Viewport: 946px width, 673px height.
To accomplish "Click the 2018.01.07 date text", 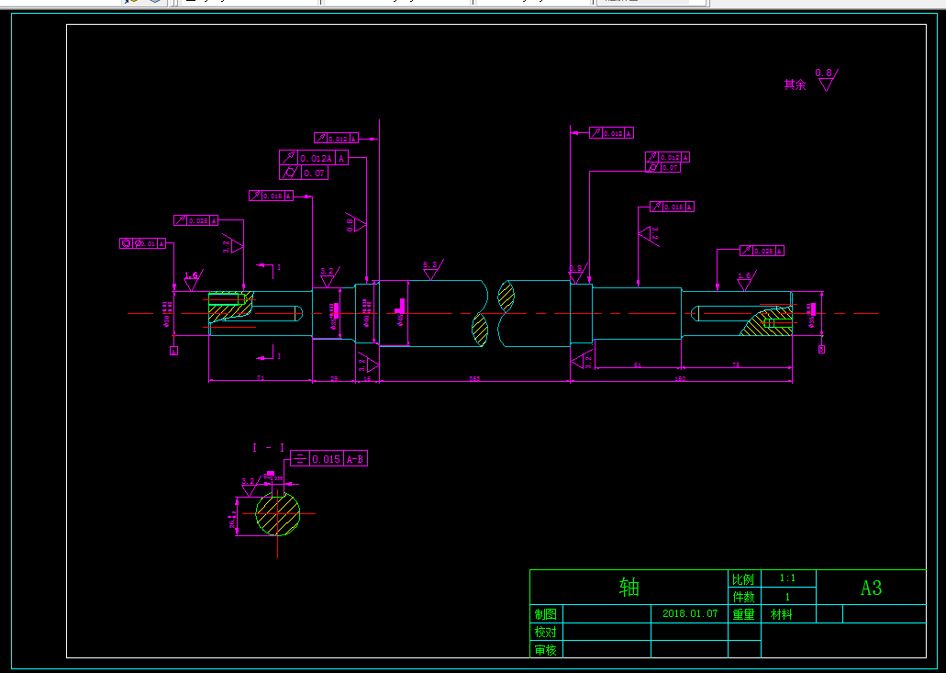I will [690, 613].
